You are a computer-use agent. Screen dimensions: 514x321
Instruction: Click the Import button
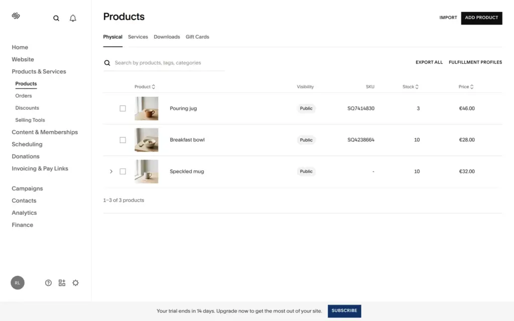[x=448, y=18]
